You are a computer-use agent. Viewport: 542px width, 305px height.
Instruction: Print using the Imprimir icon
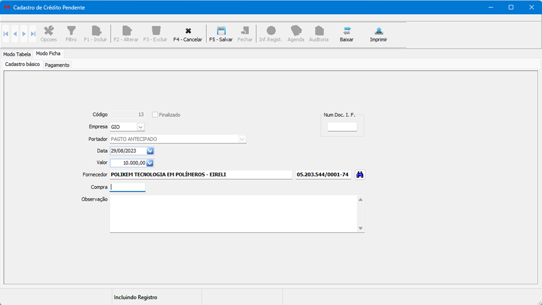[x=378, y=31]
